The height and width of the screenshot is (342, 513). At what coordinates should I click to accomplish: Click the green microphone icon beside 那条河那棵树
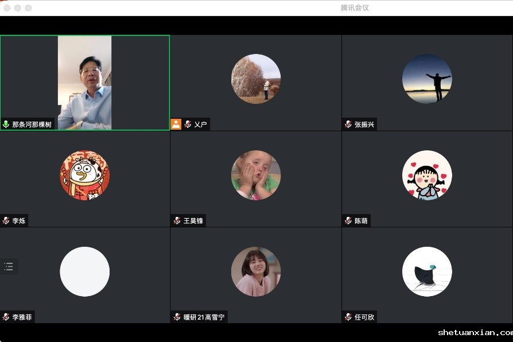point(6,124)
